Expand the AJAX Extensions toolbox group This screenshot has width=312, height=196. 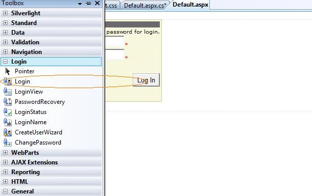(6, 162)
